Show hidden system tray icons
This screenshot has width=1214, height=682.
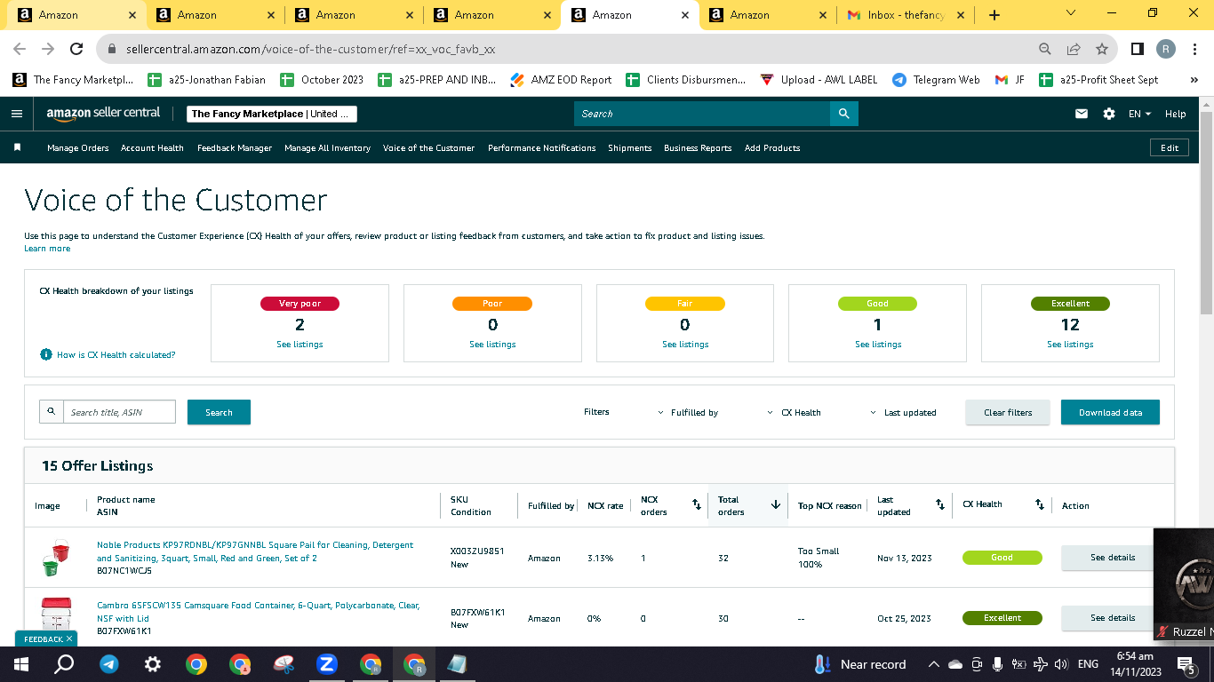coord(933,664)
